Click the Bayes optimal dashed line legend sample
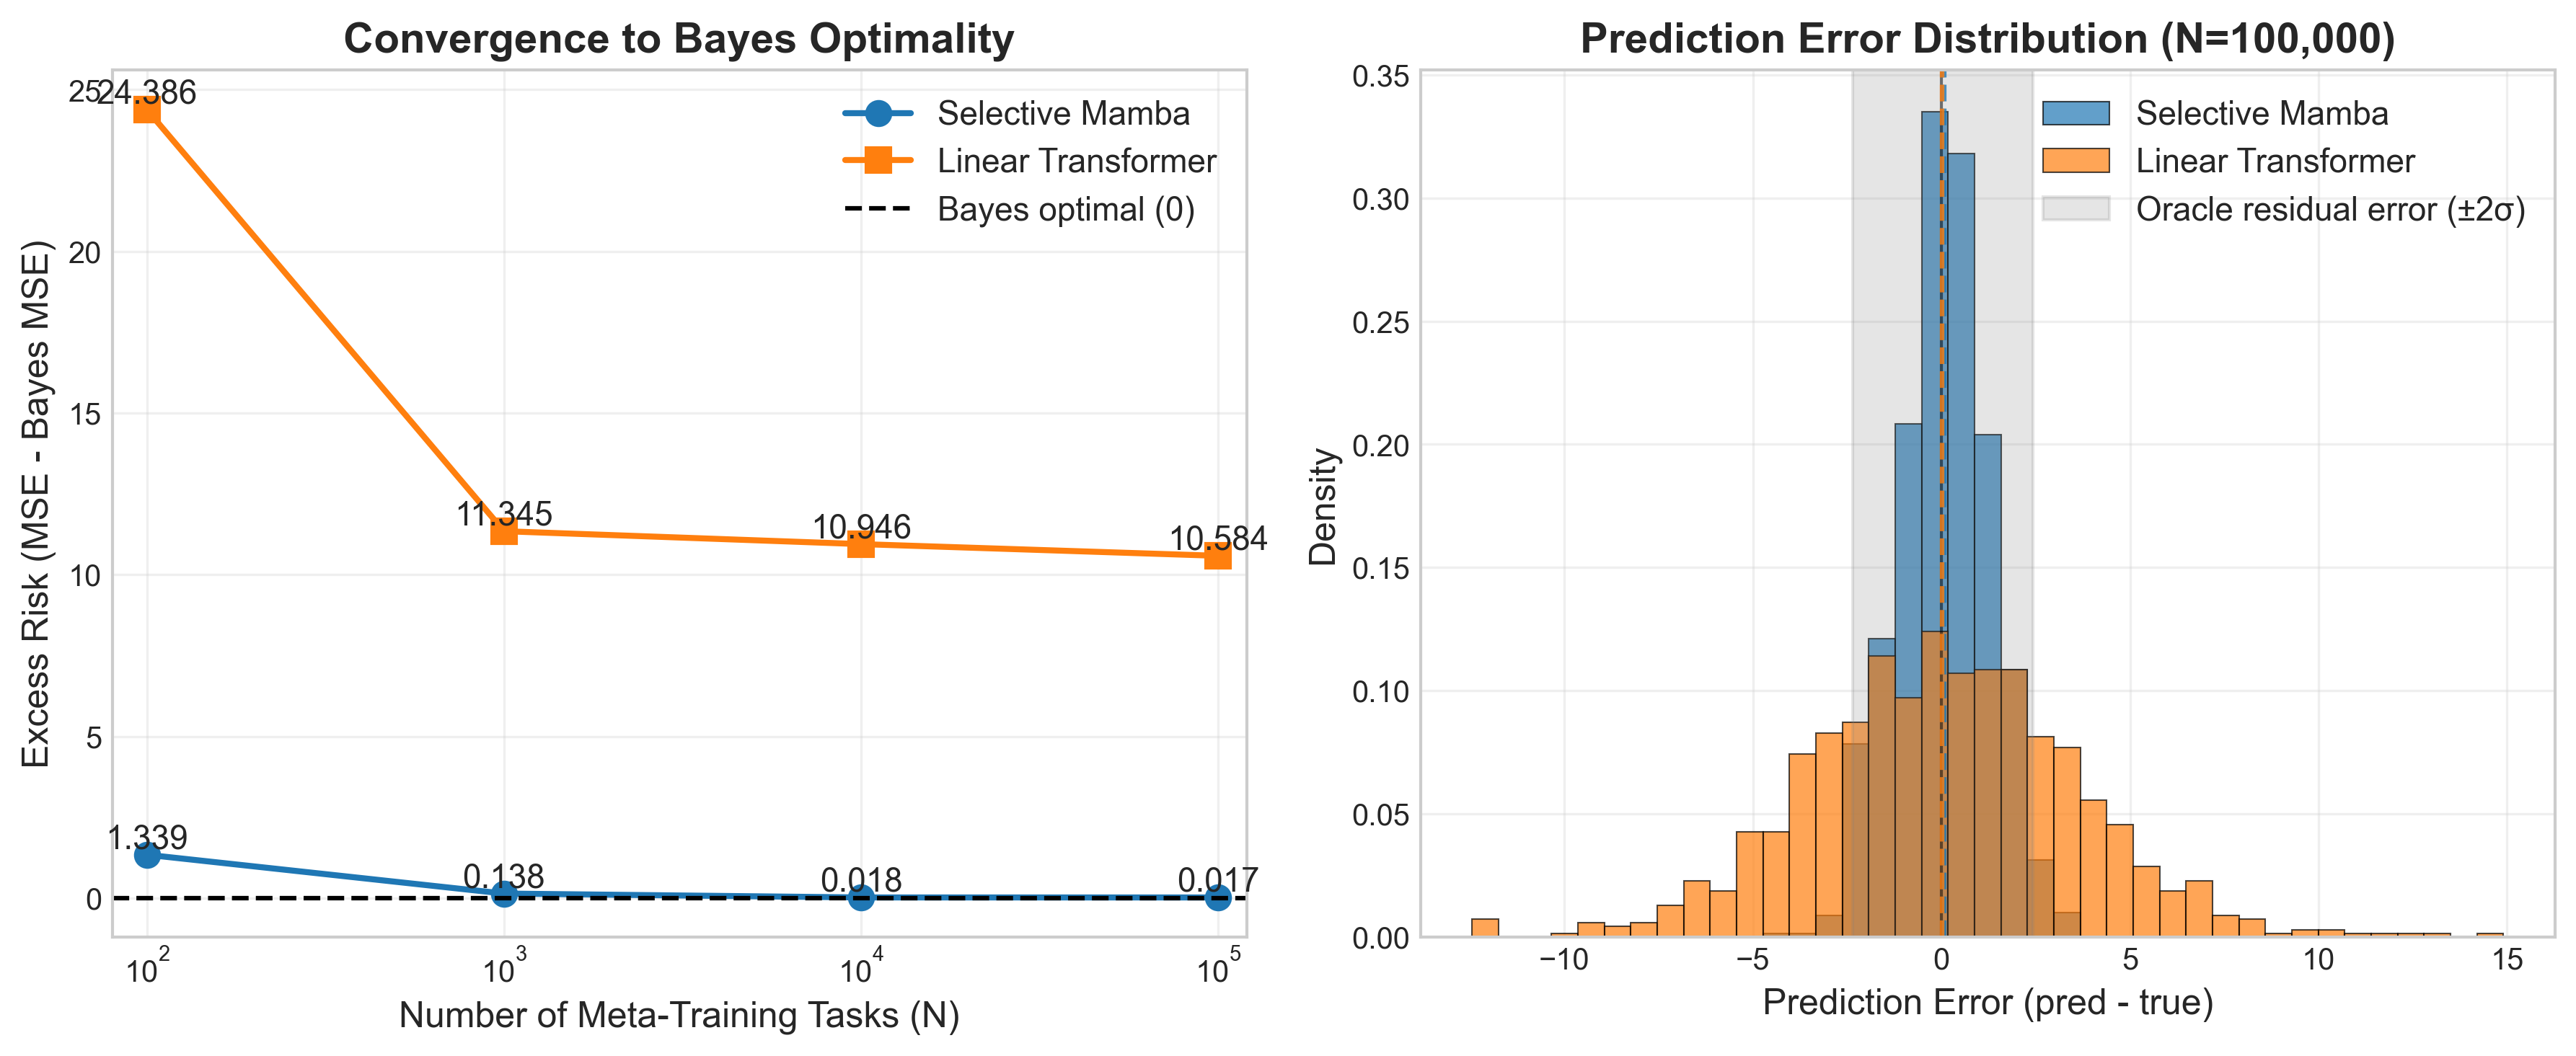This screenshot has height=1056, width=2576. [877, 210]
